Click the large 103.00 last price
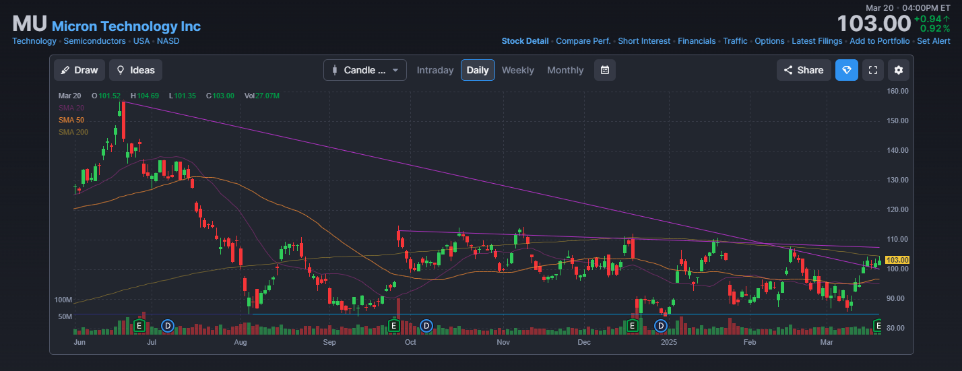 click(874, 24)
